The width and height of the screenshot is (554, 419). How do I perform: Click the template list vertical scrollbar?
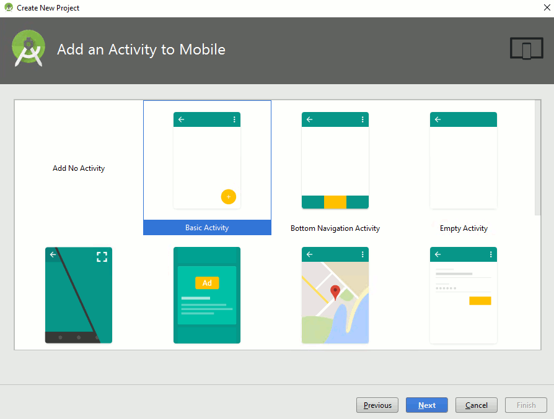538,158
